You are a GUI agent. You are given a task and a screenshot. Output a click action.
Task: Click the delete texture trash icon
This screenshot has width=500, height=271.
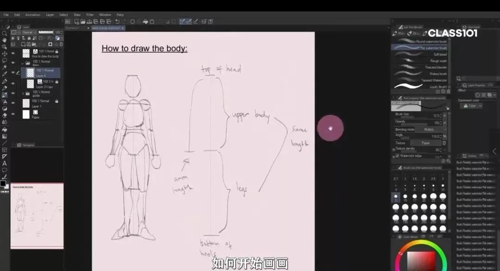tap(444, 143)
